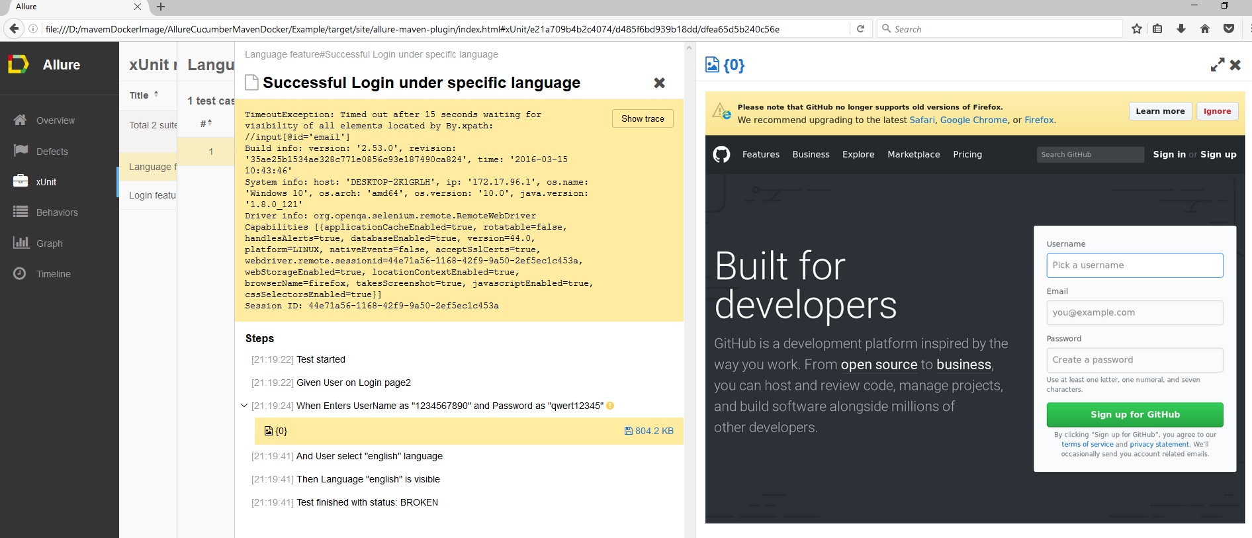The image size is (1252, 538).
Task: Click the Test started step
Action: point(321,359)
